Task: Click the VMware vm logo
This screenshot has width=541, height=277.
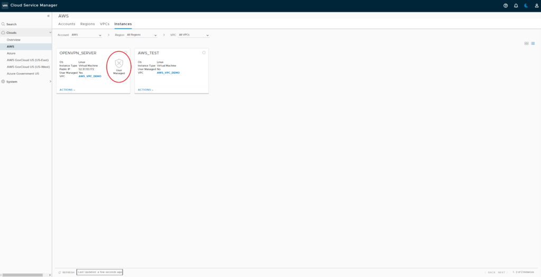Action: [x=5, y=5]
